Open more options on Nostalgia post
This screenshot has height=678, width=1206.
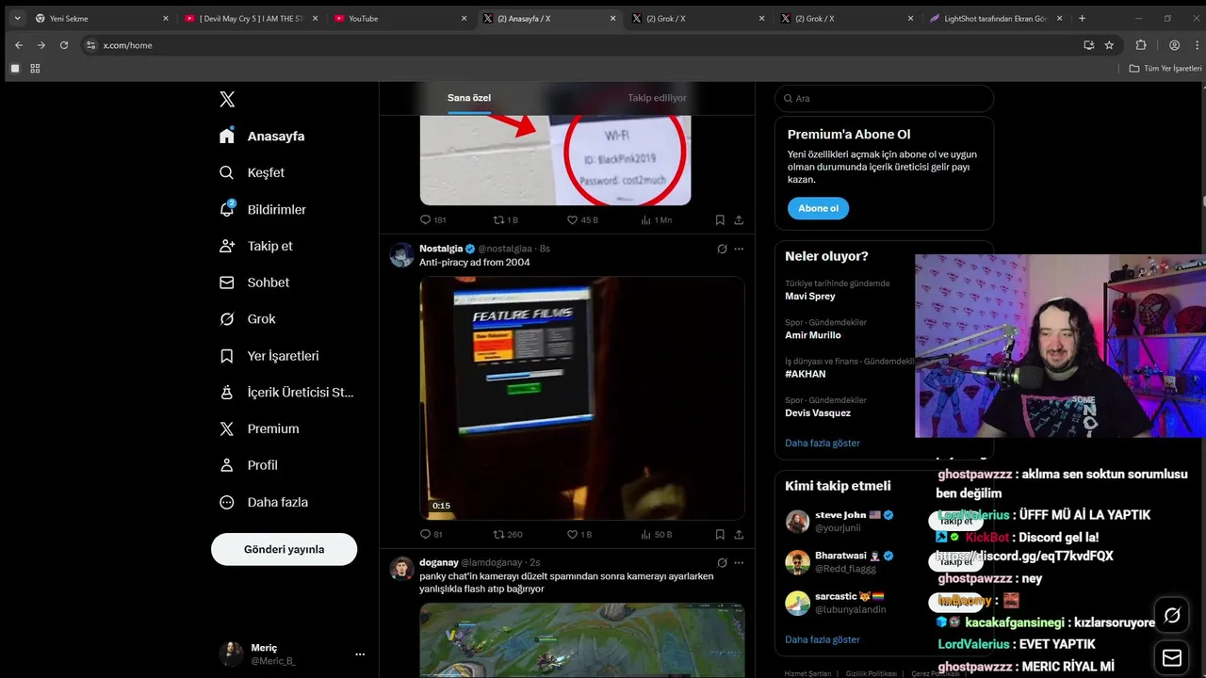(739, 249)
